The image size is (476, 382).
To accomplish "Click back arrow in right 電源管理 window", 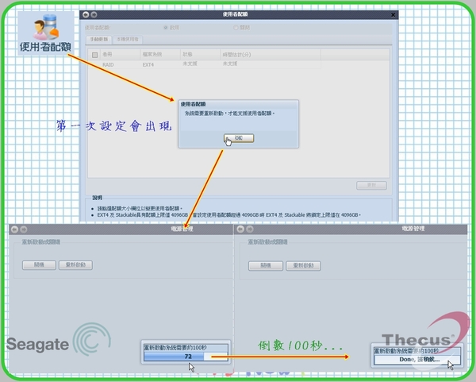I will click(x=240, y=230).
